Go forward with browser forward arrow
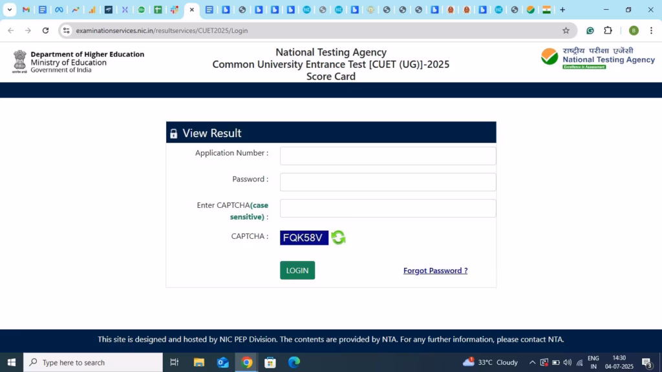 click(28, 30)
